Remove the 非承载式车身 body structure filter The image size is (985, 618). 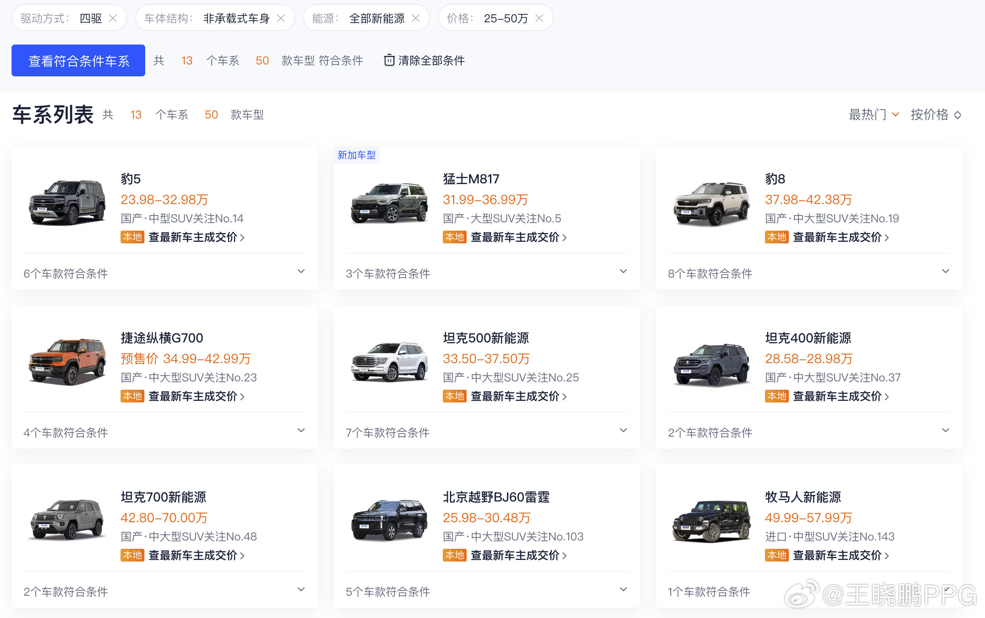(x=280, y=18)
